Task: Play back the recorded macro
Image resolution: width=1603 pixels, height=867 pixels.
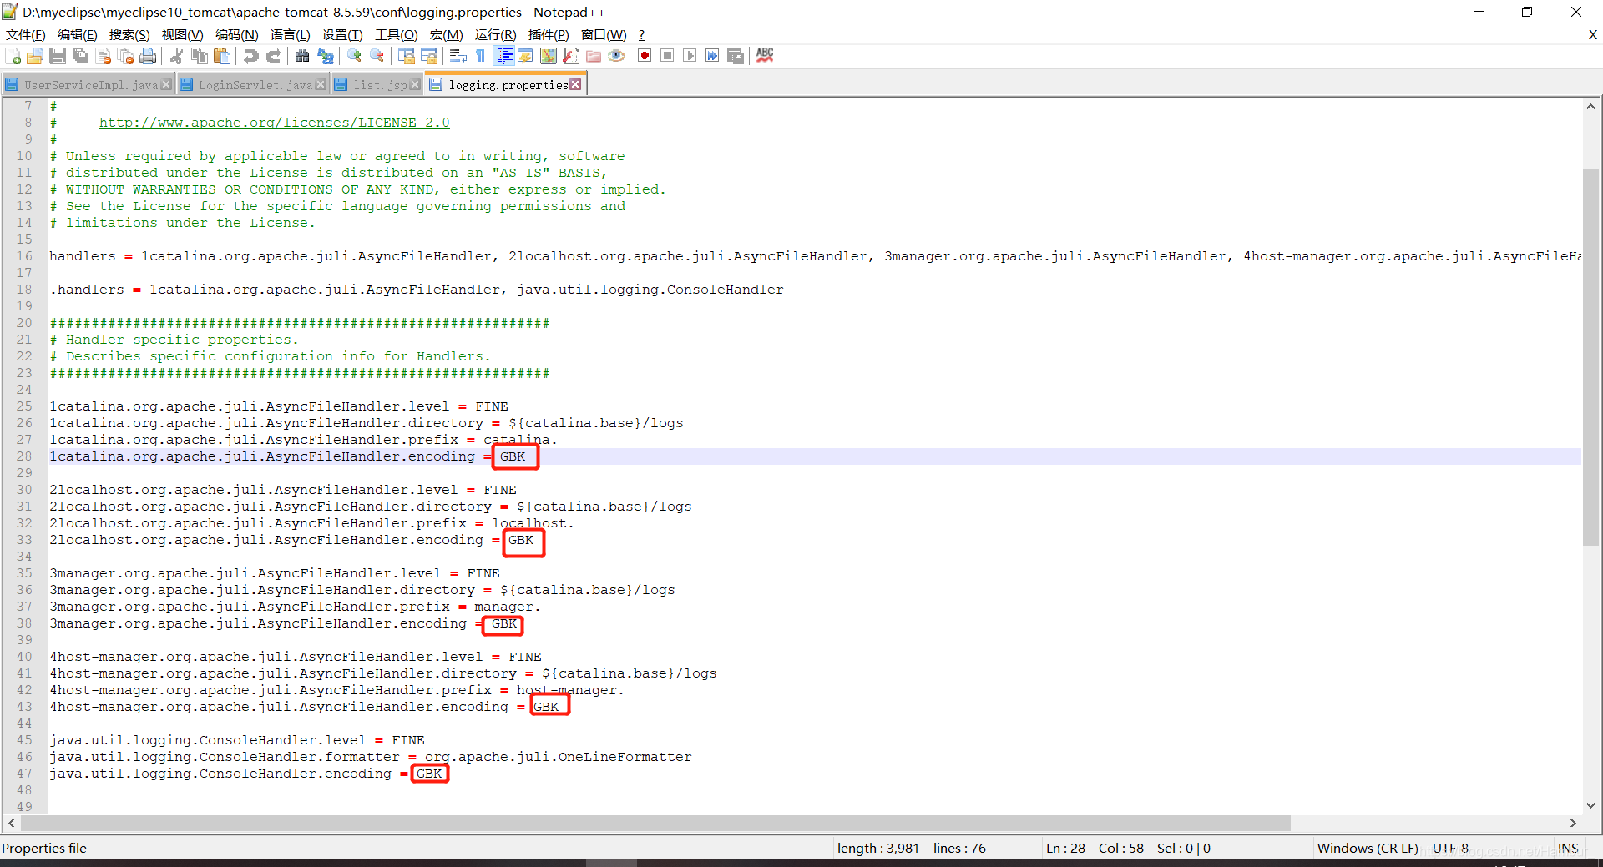Action: point(690,56)
